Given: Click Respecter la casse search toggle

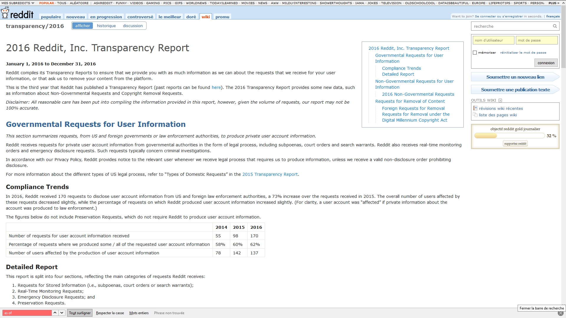Looking at the screenshot, I should tap(110, 313).
